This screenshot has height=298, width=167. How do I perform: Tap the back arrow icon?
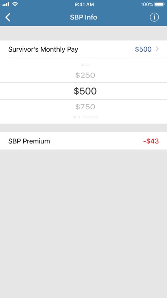click(8, 17)
